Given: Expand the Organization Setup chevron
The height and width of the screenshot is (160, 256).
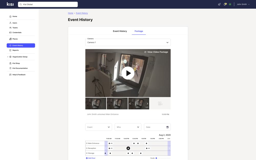Looking at the screenshot, I should pos(8,57).
